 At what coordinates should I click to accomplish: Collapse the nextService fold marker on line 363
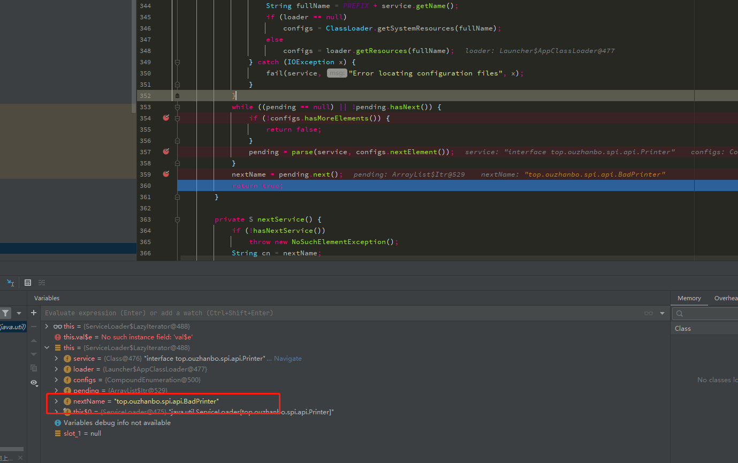pyautogui.click(x=177, y=219)
